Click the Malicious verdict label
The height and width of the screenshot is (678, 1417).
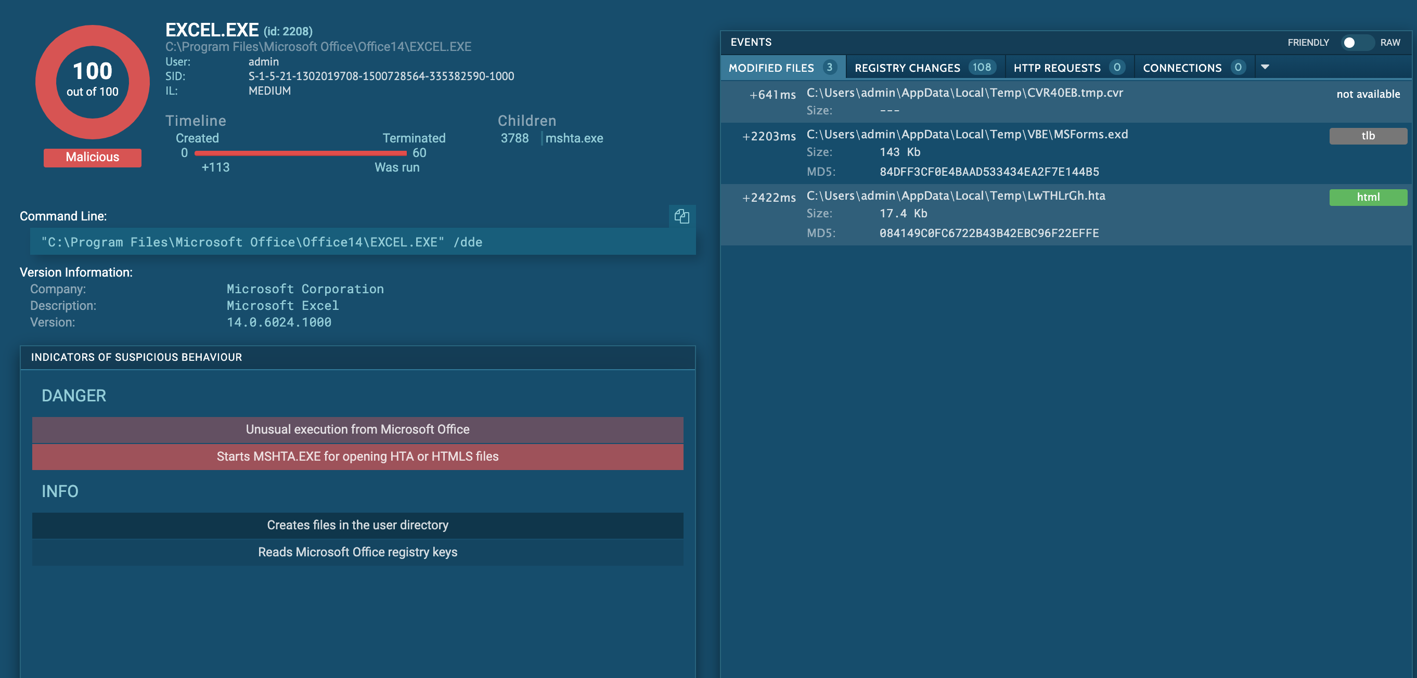(x=93, y=157)
